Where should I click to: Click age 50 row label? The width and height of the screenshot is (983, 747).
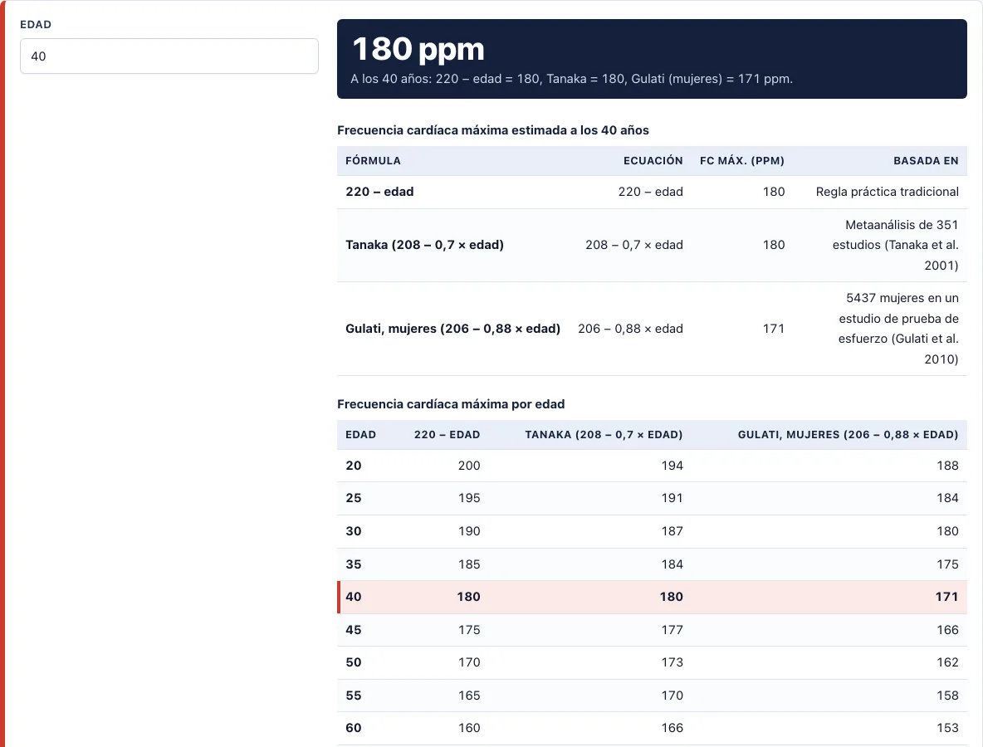[354, 662]
